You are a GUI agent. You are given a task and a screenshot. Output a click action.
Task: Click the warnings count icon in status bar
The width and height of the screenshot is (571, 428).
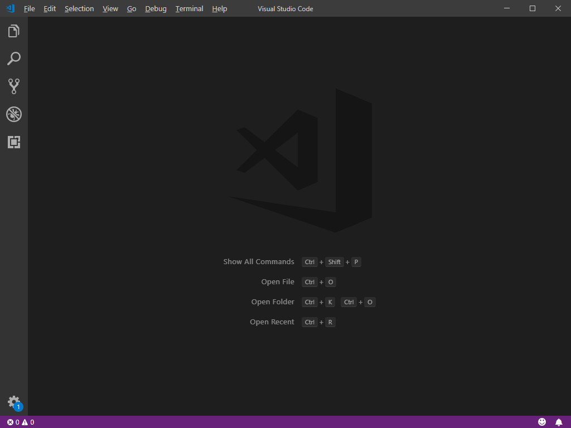coord(28,422)
